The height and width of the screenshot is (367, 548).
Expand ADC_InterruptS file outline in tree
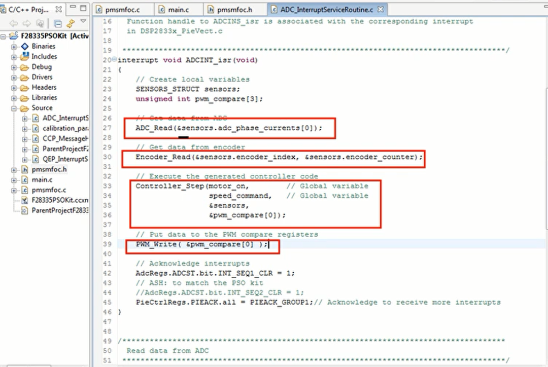(25, 119)
